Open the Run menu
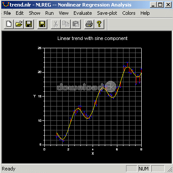 [x=50, y=13]
